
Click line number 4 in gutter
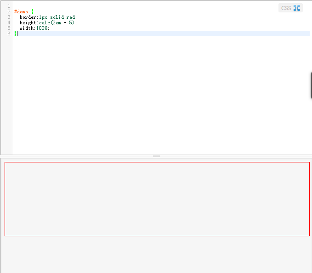(9, 22)
